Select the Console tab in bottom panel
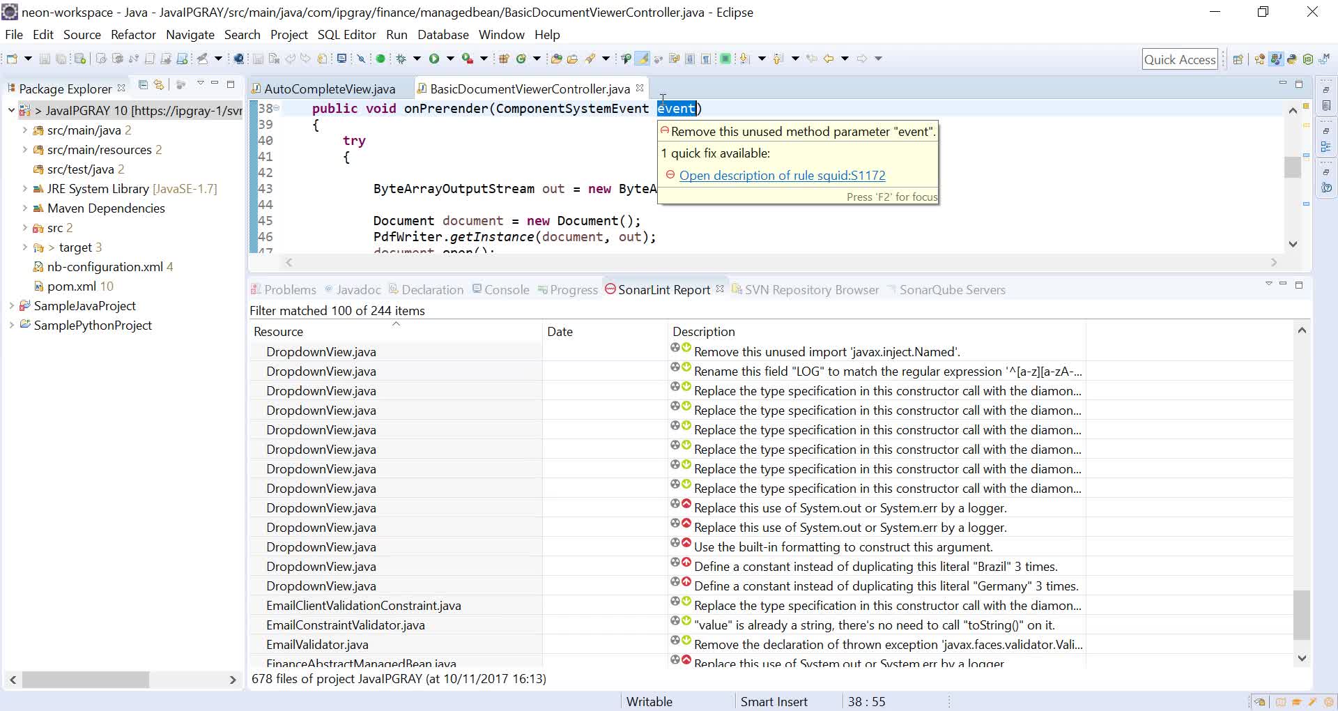This screenshot has width=1338, height=711. (x=507, y=290)
